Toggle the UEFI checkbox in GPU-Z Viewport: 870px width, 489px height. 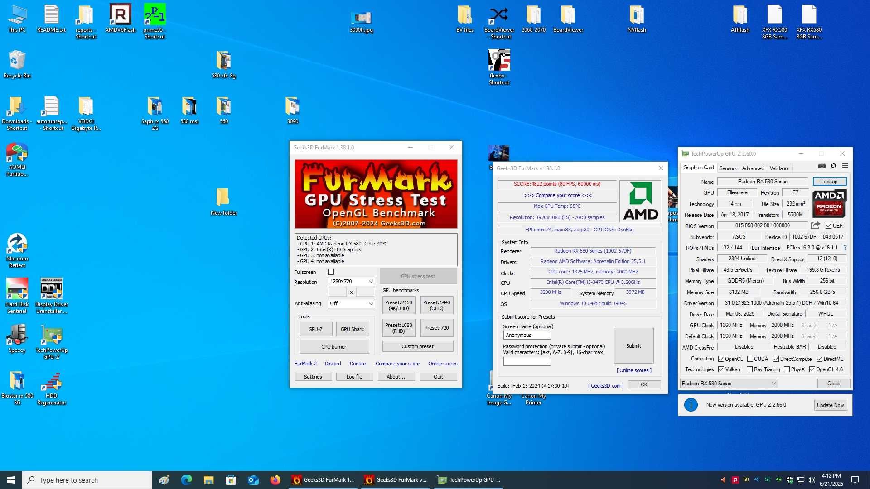coord(828,226)
